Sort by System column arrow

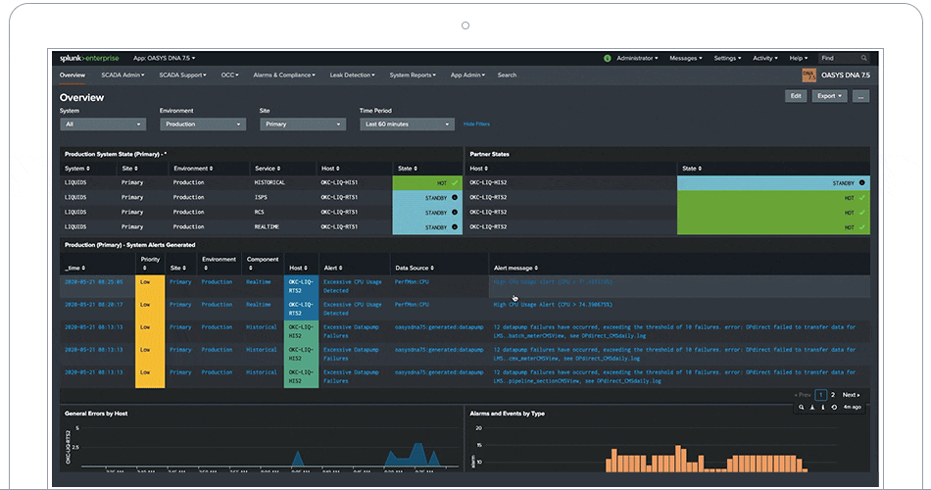pos(88,169)
